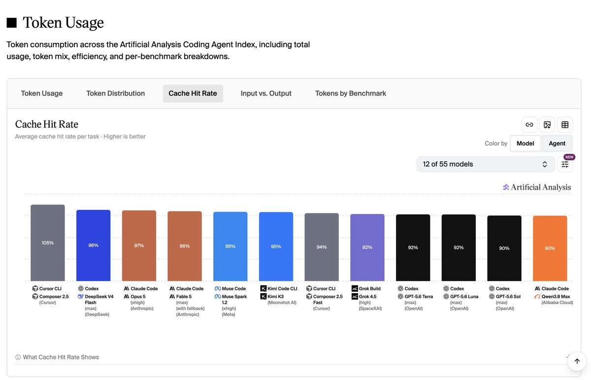
Task: Click the OpenAI icon beside Codex above DeepSeek V4 Flash
Action: coord(81,289)
